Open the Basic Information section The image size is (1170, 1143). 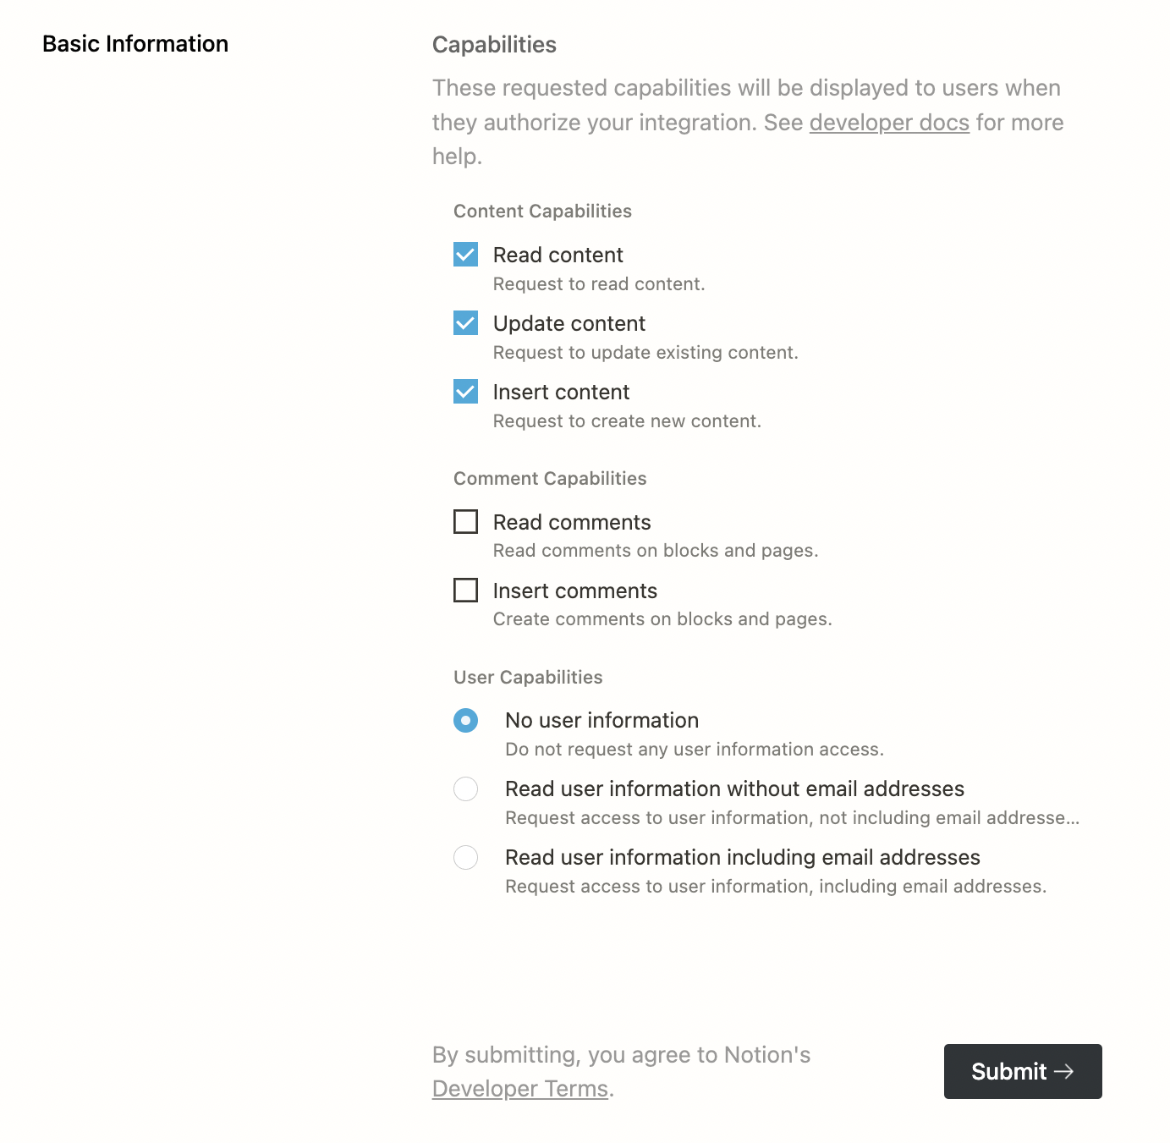click(135, 44)
